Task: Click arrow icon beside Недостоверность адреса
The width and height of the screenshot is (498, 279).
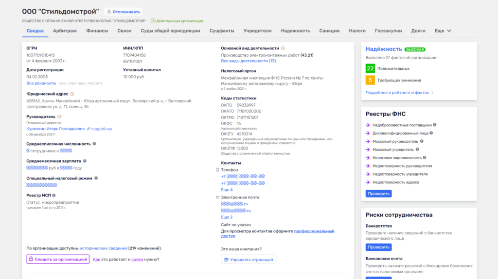Action: [x=368, y=182]
